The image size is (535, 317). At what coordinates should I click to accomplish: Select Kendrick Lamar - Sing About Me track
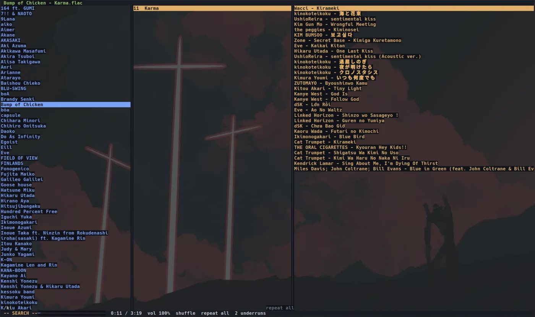tap(366, 163)
